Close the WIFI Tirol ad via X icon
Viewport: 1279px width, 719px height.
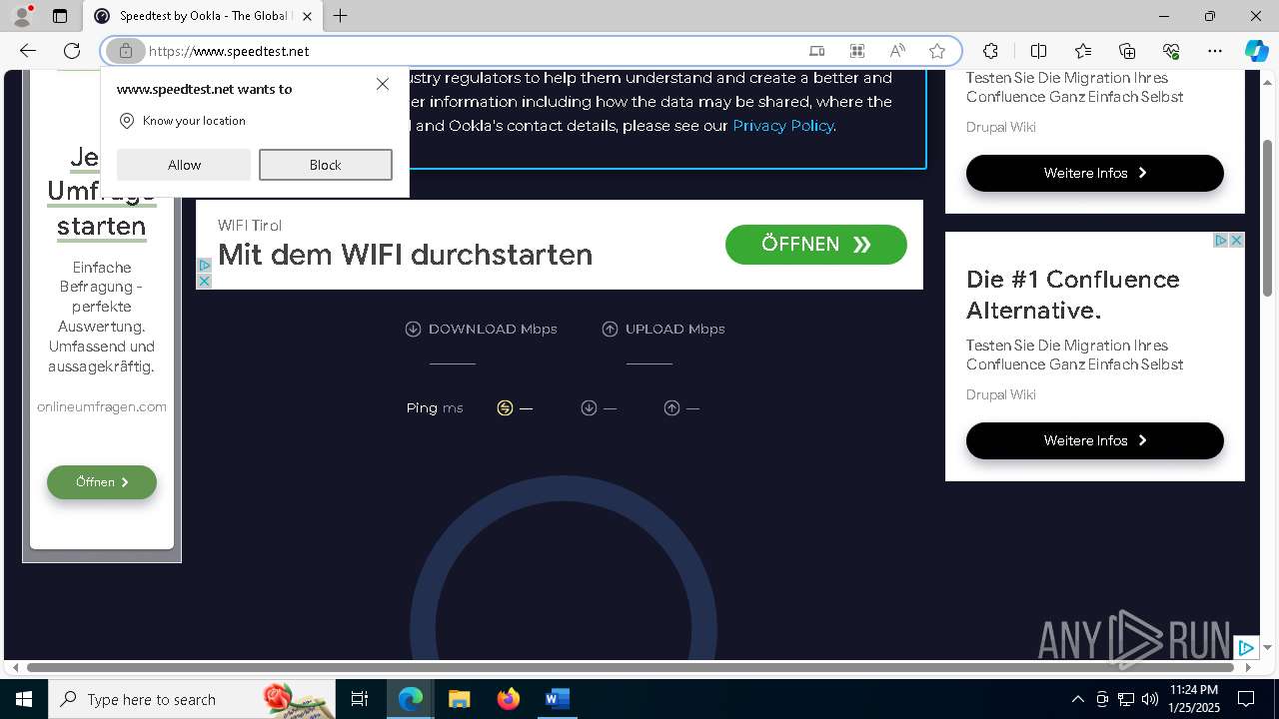(204, 282)
